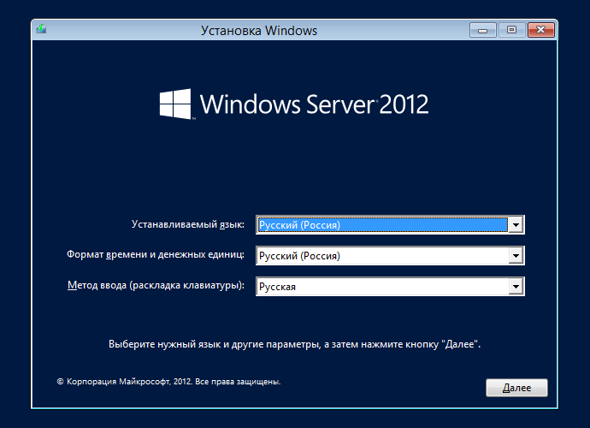
Task: Close the Установка Windows window
Action: pos(541,30)
